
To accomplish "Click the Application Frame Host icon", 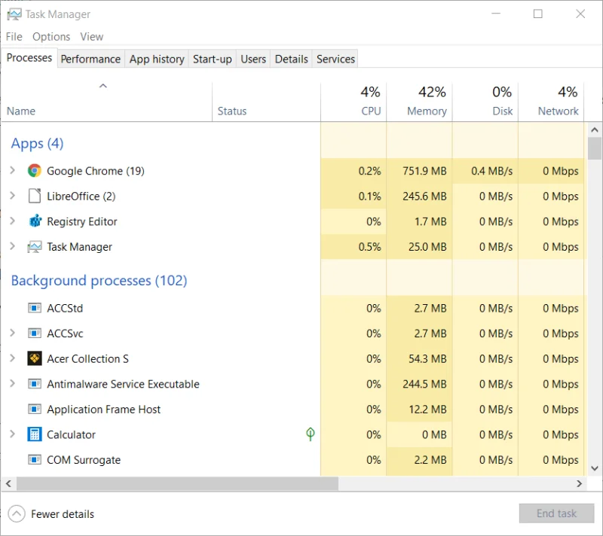I will pos(35,410).
